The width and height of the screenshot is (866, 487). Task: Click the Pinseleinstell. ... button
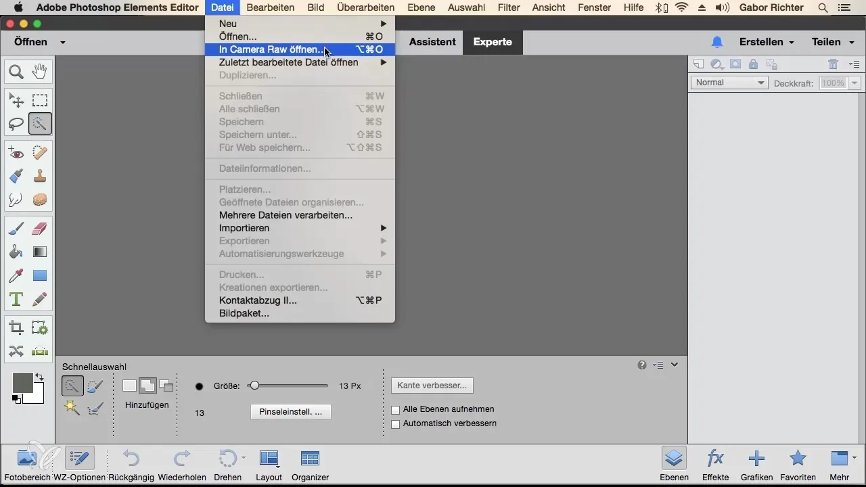coord(291,412)
